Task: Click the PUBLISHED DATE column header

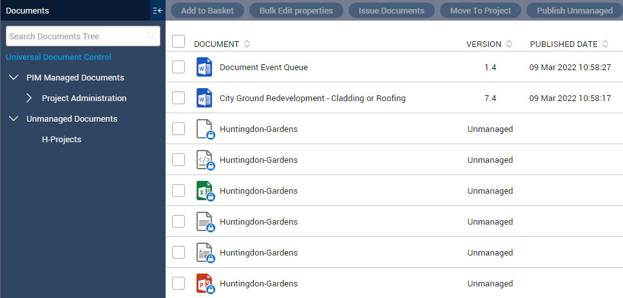Action: (x=564, y=44)
